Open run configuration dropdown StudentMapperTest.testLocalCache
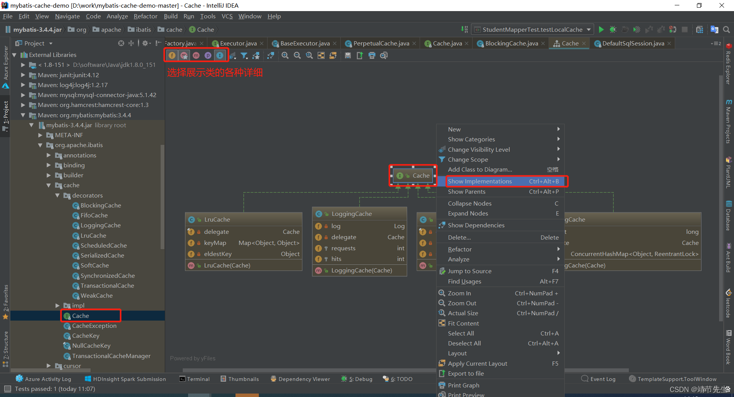 [533, 29]
